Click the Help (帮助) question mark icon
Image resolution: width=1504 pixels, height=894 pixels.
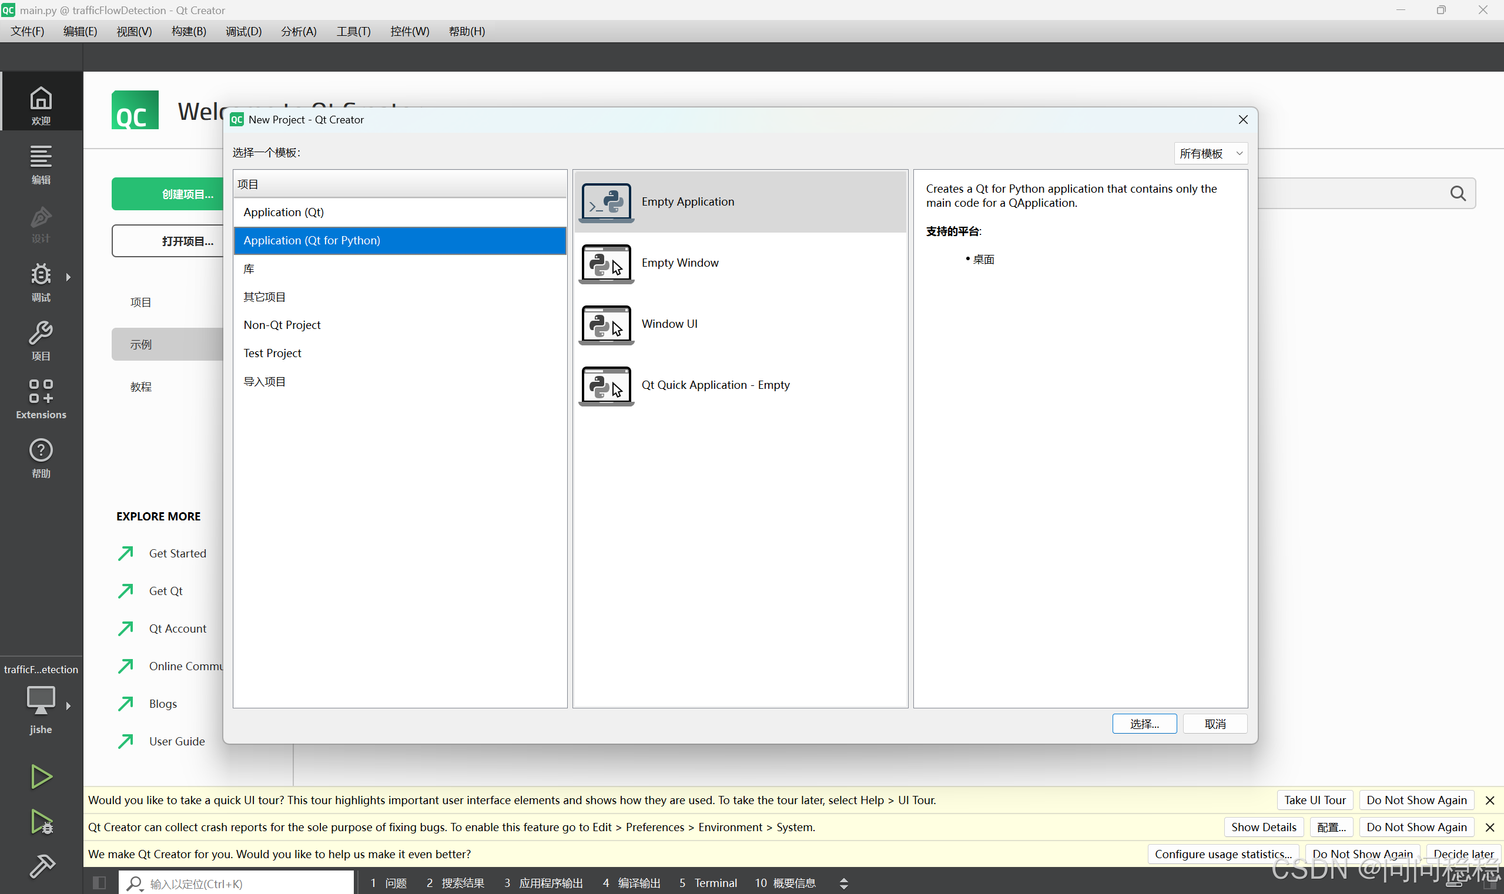pos(41,456)
